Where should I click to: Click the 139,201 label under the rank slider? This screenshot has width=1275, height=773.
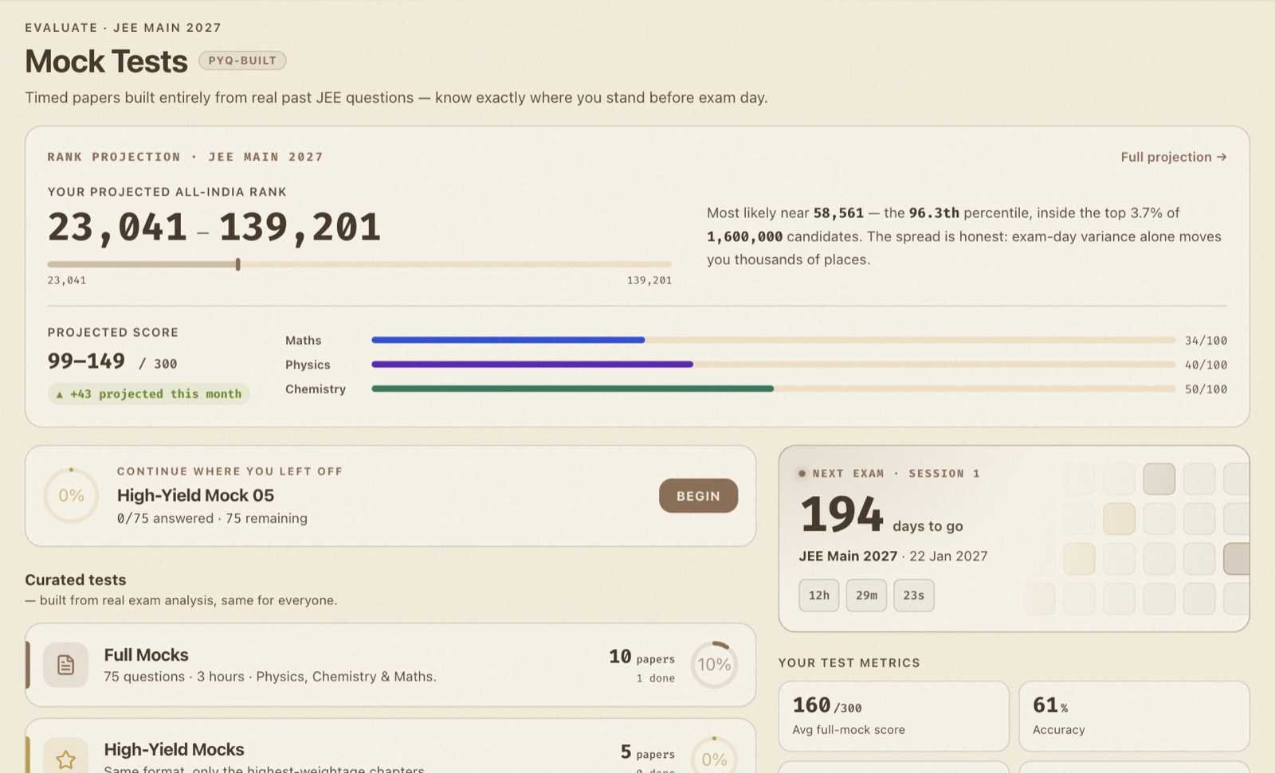(649, 280)
